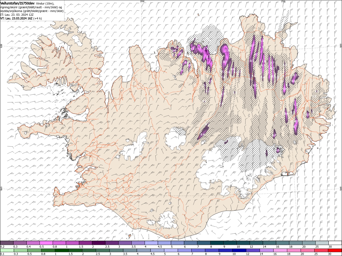Choose the 1.5 swatch in the upper snow scale
Viewport: 342px width, 256px height.
[85, 243]
